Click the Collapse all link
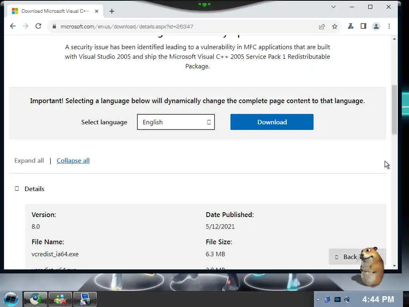 click(73, 161)
